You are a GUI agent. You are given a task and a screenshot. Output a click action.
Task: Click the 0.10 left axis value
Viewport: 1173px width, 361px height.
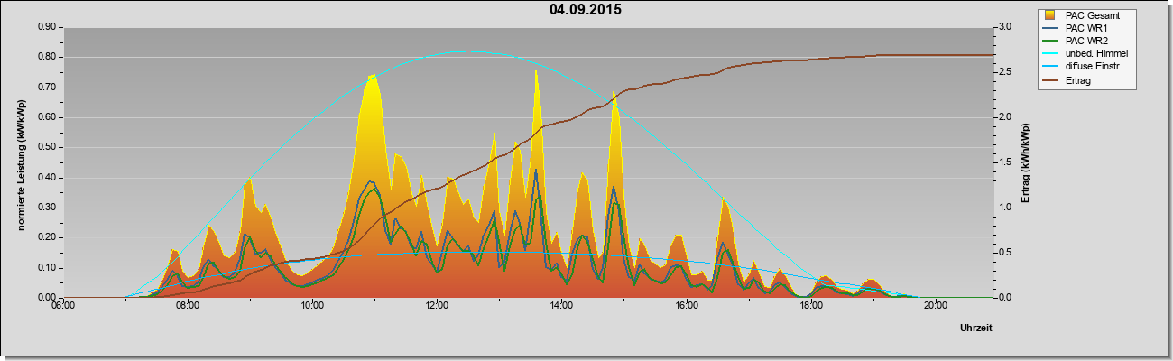(48, 268)
